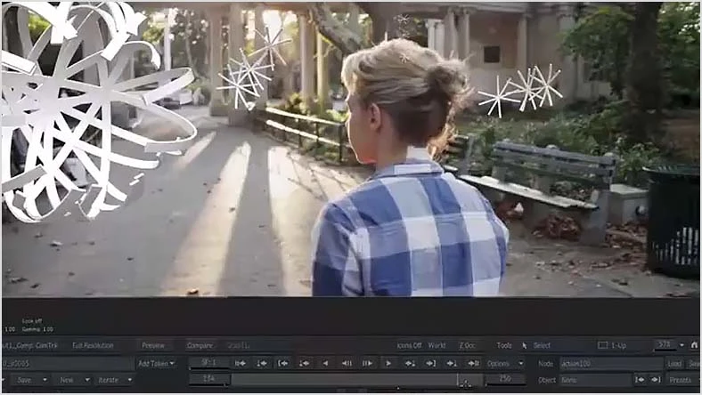Image resolution: width=702 pixels, height=395 pixels.
Task: Open the Select tool menu
Action: coord(542,345)
